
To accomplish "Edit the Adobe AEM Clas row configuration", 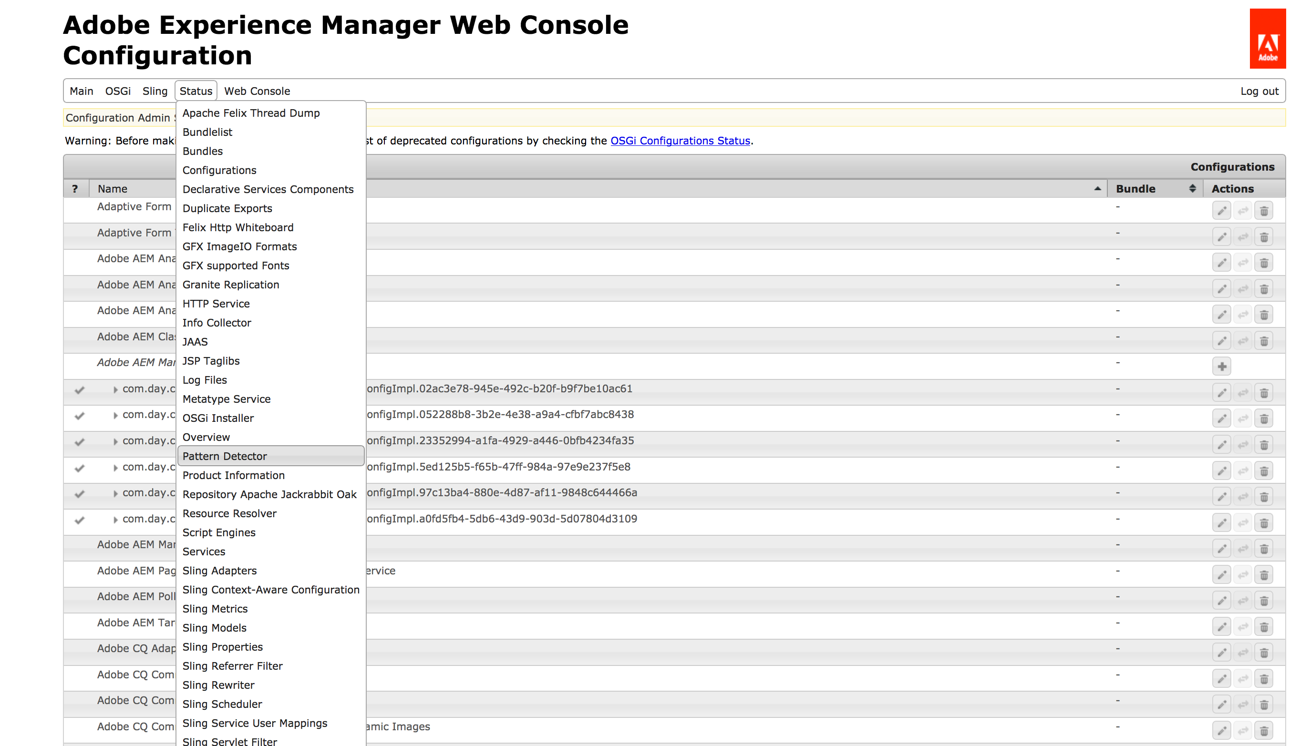I will point(1222,341).
